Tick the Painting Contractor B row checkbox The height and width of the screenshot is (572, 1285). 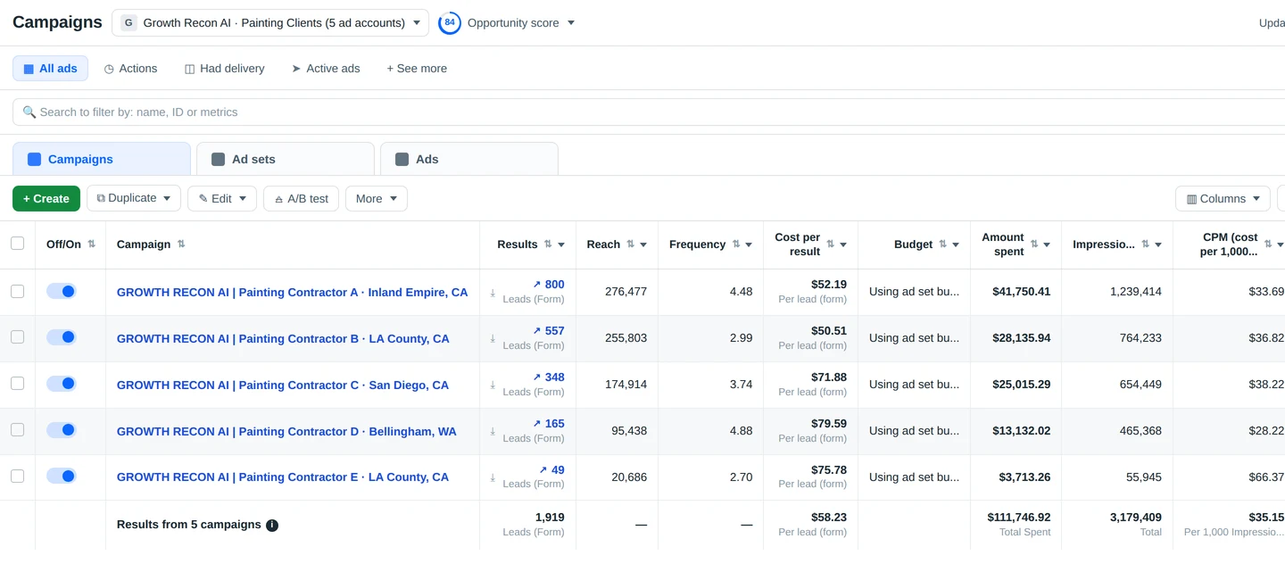[17, 337]
